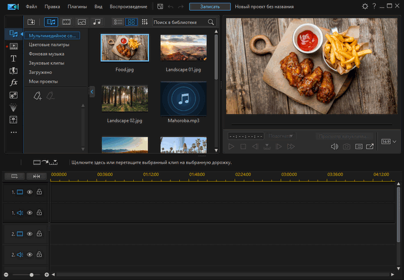Hide video track 1 with eye icon
404x280 pixels.
[x=29, y=192]
